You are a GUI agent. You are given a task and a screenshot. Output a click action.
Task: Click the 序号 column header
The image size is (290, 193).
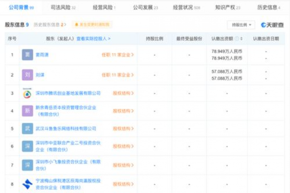[12, 39]
